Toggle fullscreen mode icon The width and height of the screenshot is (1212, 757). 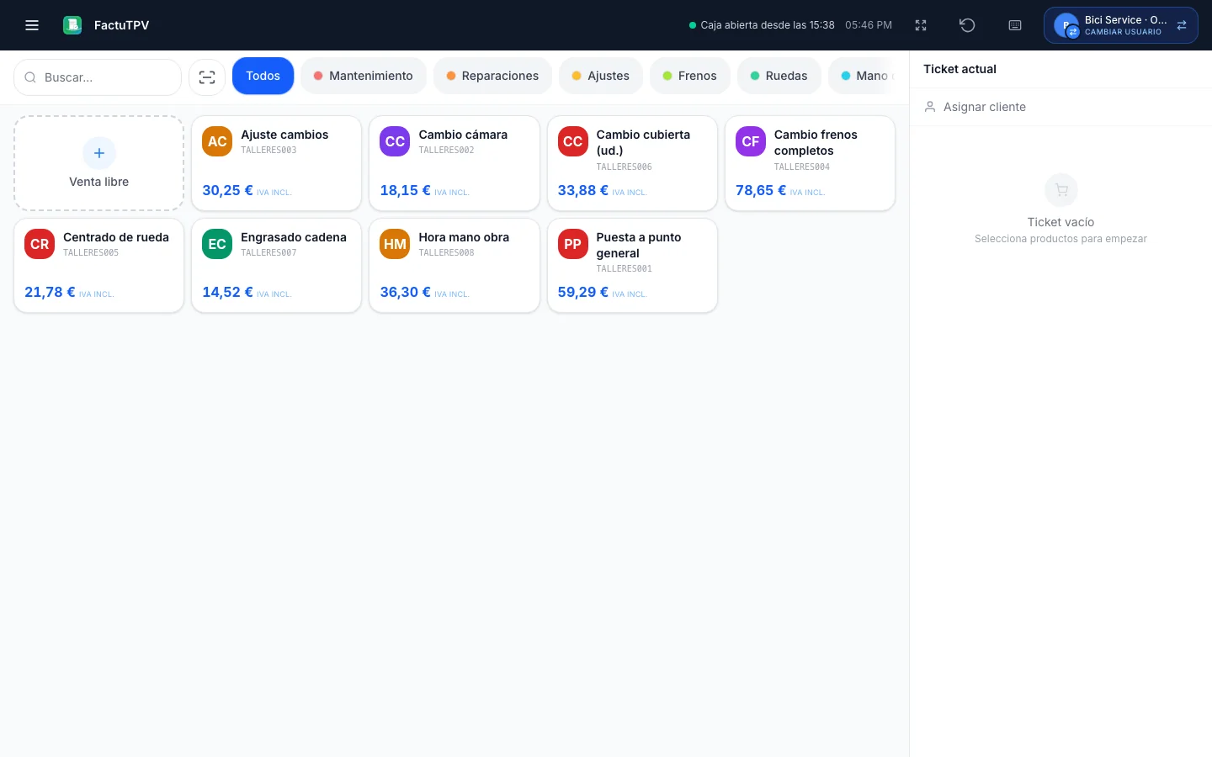coord(921,25)
